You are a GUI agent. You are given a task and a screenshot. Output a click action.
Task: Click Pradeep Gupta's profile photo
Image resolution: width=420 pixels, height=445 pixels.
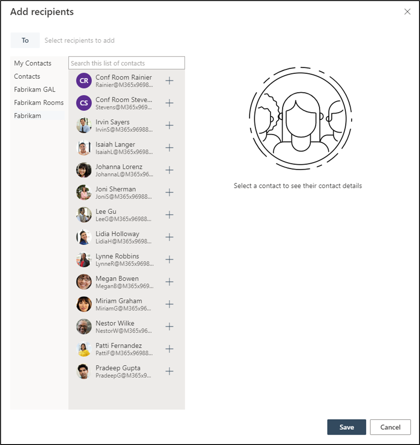(x=84, y=371)
